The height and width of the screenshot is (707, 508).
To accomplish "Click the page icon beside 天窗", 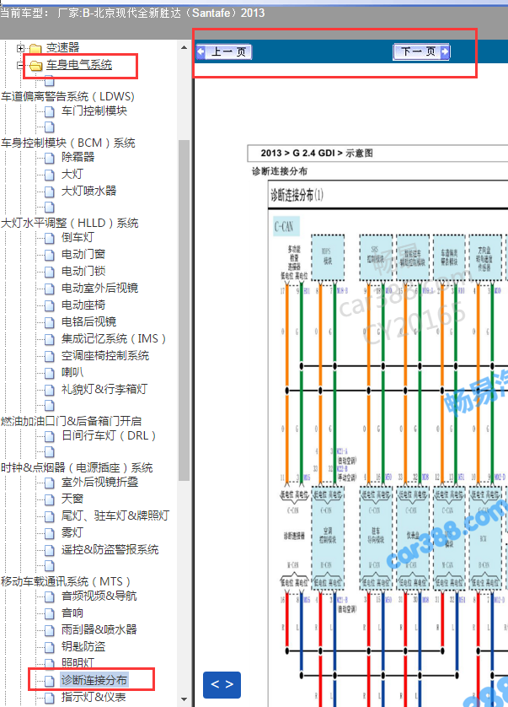I will tap(50, 499).
